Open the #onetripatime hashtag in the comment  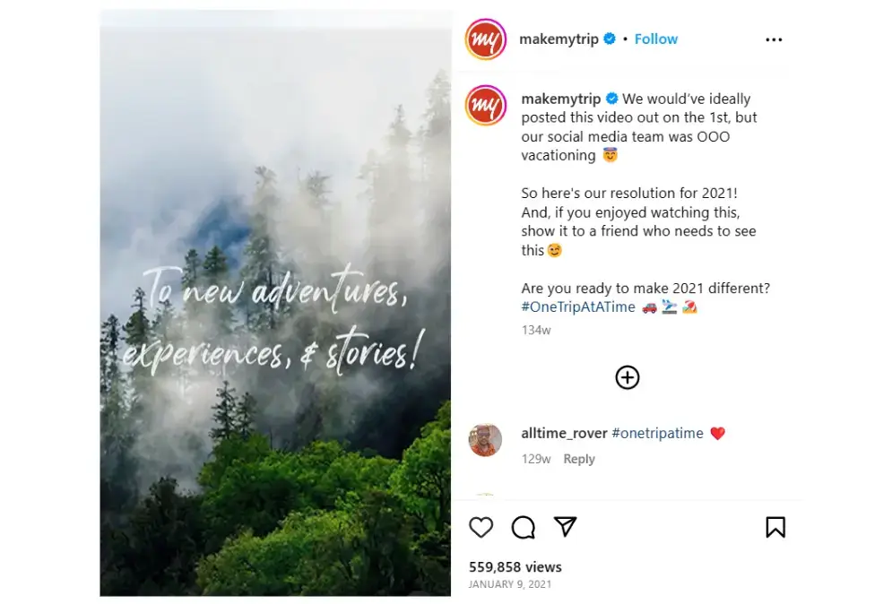coord(657,433)
